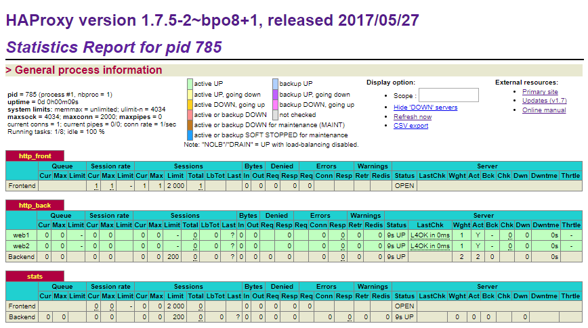588x328 pixels.
Task: Click the web1 server row name
Action: [22, 235]
